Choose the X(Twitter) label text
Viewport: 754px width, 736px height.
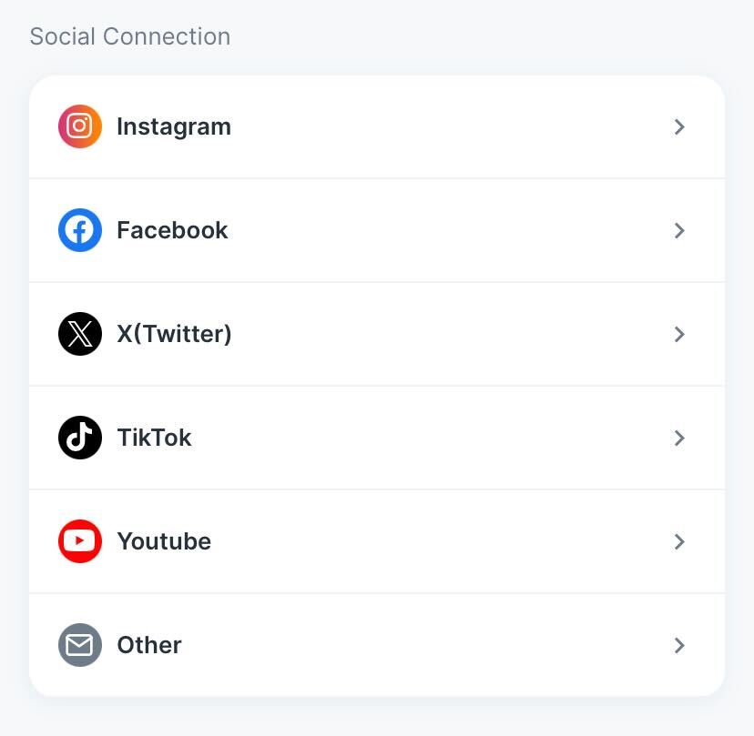pyautogui.click(x=174, y=334)
